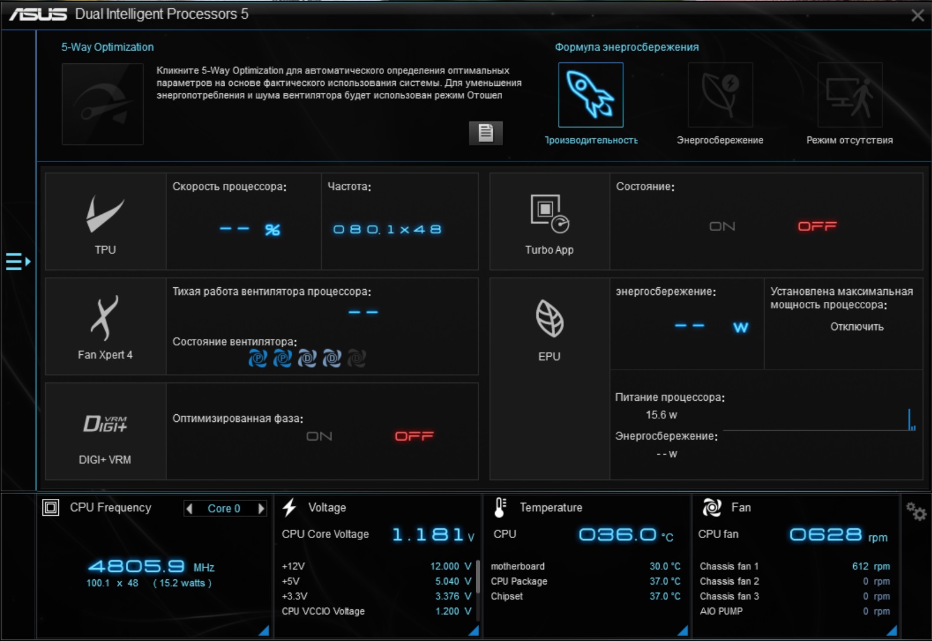Click the Chipset temperature row
932x641 pixels.
[586, 596]
